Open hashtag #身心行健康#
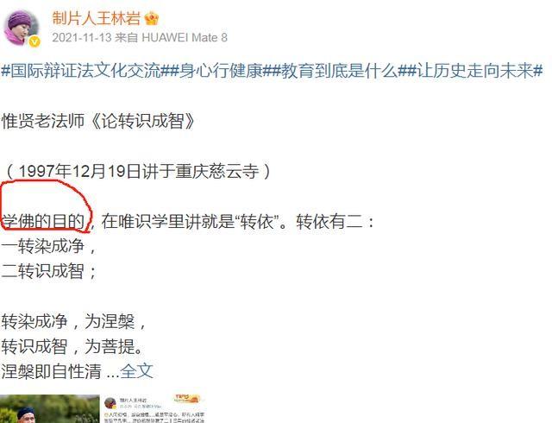Screen dimensions: 552x423 (221, 71)
